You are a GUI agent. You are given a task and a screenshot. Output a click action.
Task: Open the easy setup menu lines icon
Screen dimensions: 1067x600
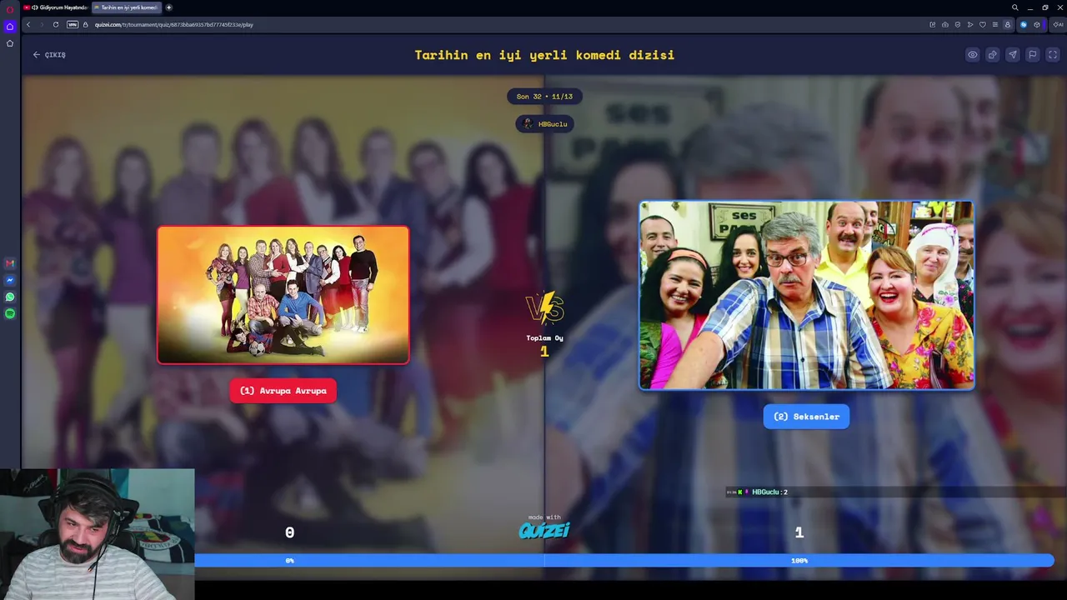[994, 24]
